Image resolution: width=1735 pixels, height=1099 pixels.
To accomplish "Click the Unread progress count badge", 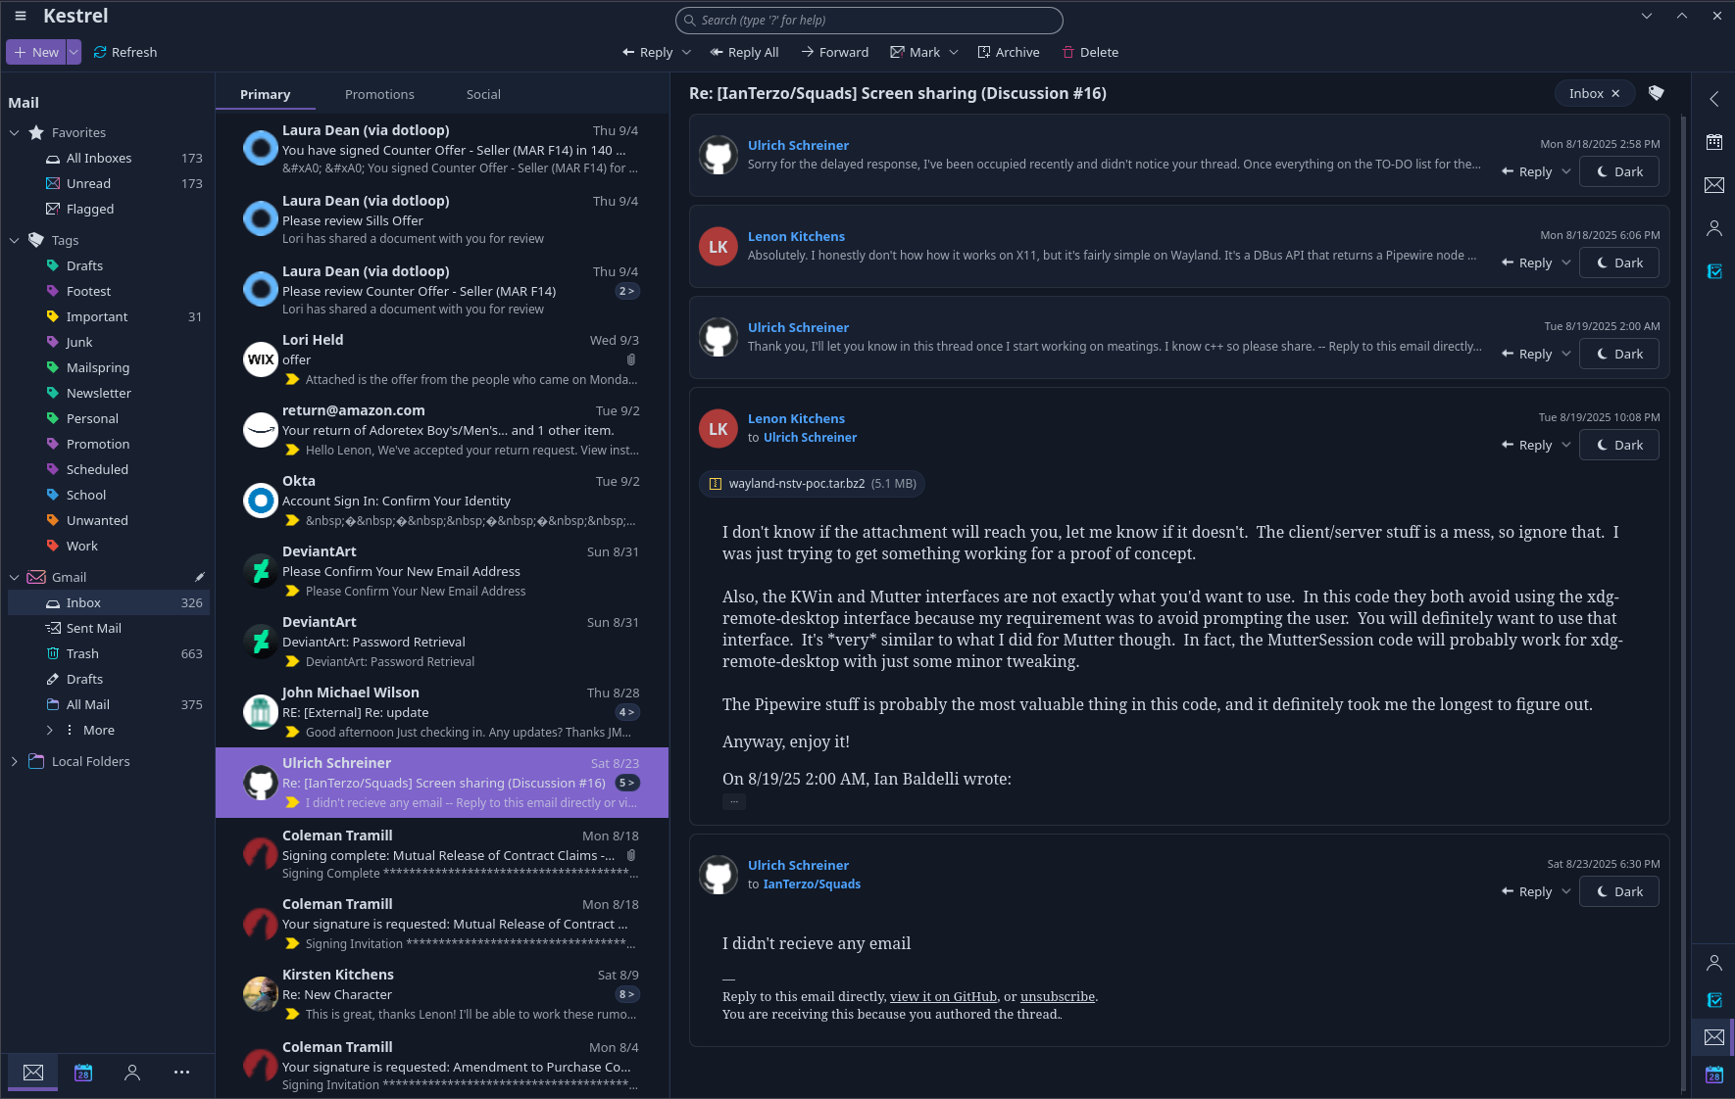I will [x=192, y=183].
